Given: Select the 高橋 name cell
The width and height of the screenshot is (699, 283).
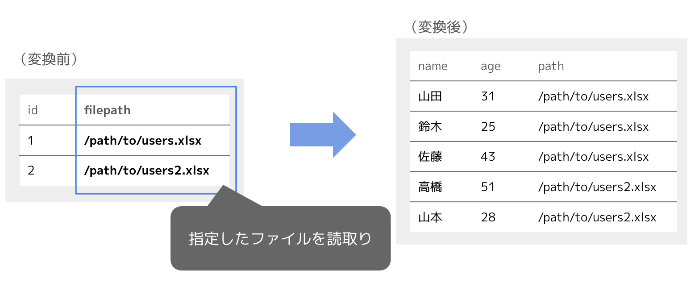Looking at the screenshot, I should (430, 187).
